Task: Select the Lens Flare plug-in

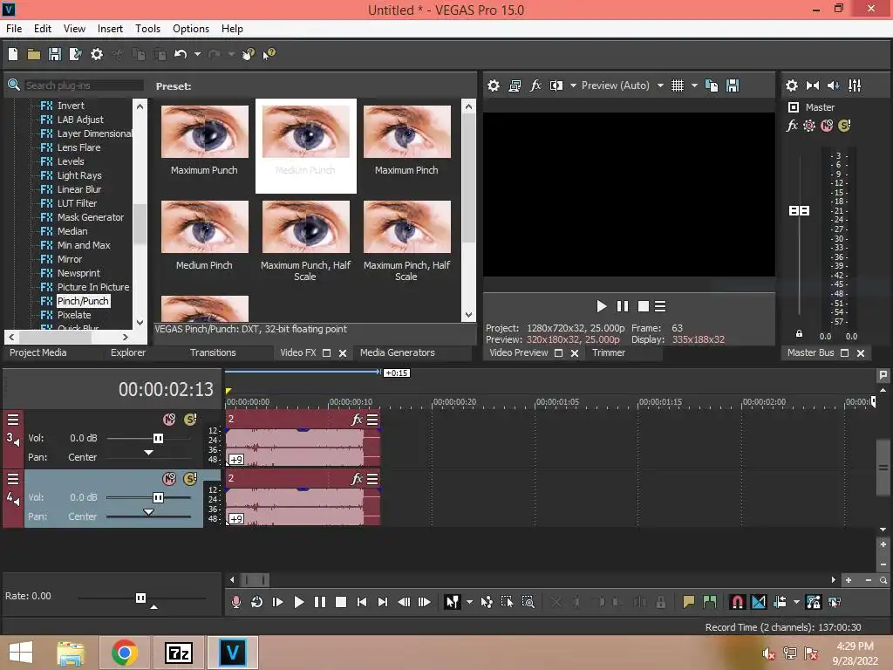Action: tap(78, 147)
